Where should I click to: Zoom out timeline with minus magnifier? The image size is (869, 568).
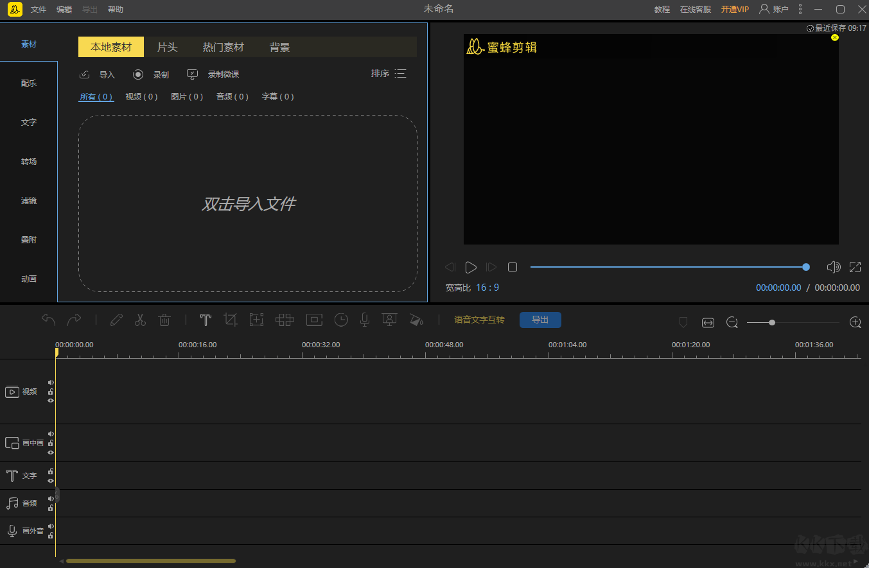point(732,322)
